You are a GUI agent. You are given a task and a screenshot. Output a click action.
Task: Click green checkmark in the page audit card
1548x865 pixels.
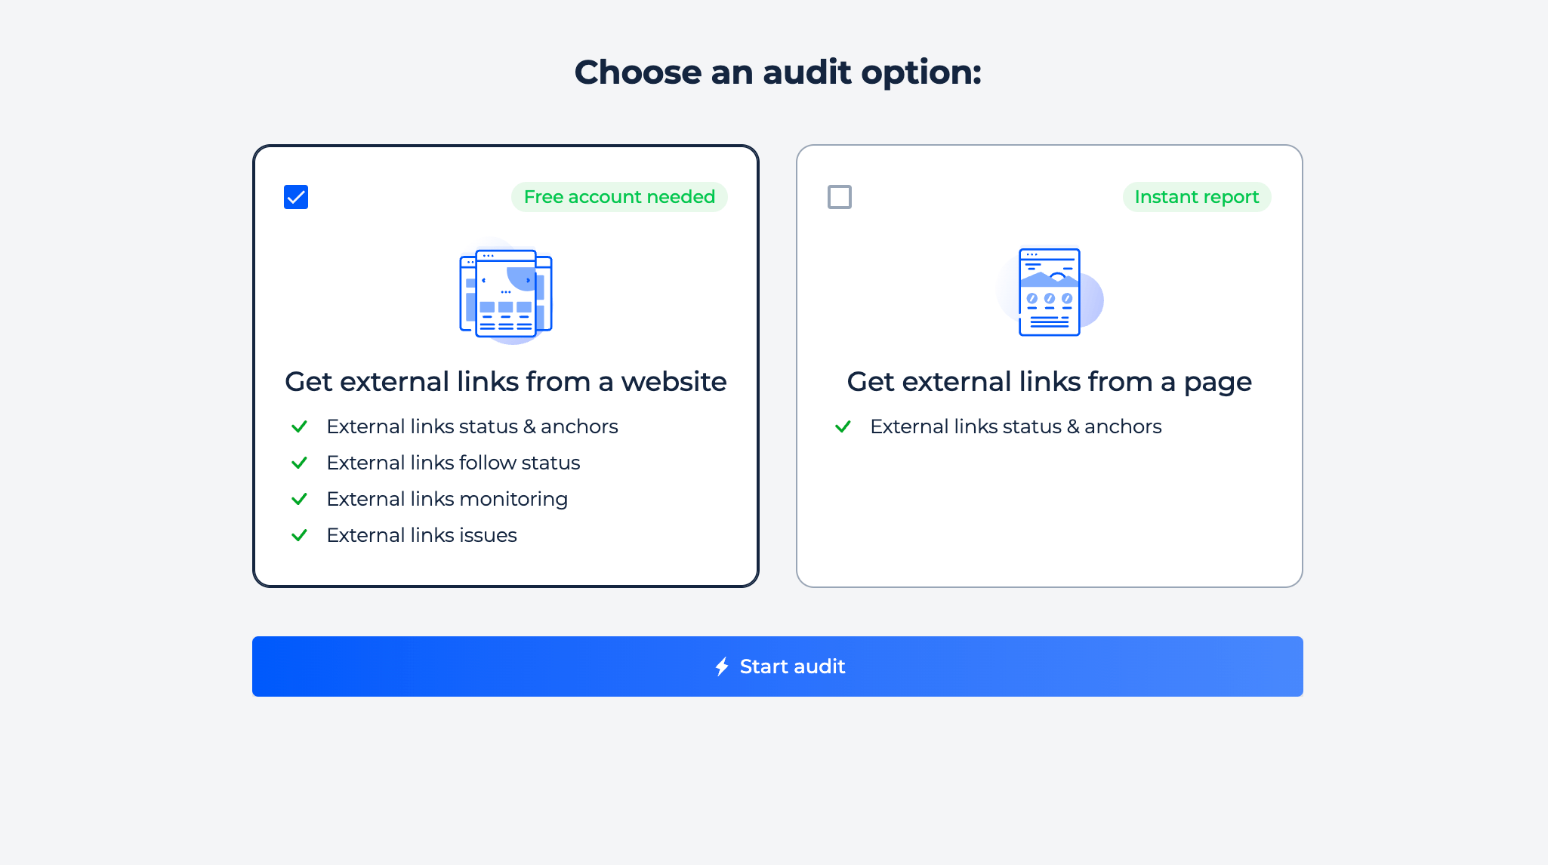click(843, 426)
